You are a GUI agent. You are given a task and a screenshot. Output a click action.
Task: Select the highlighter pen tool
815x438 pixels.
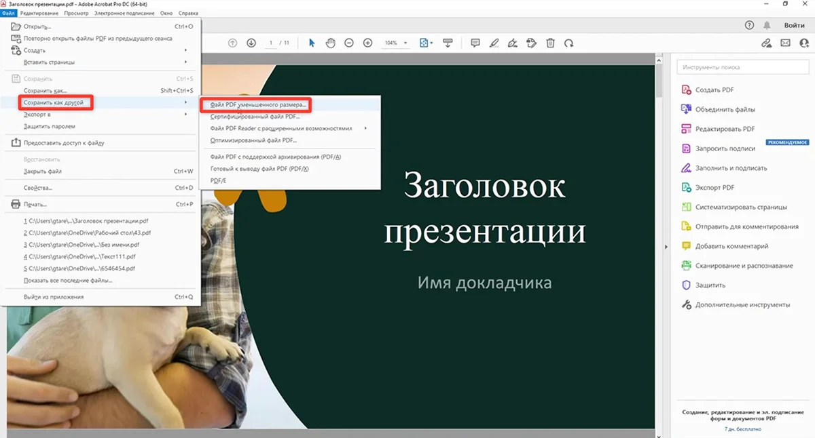coord(494,43)
